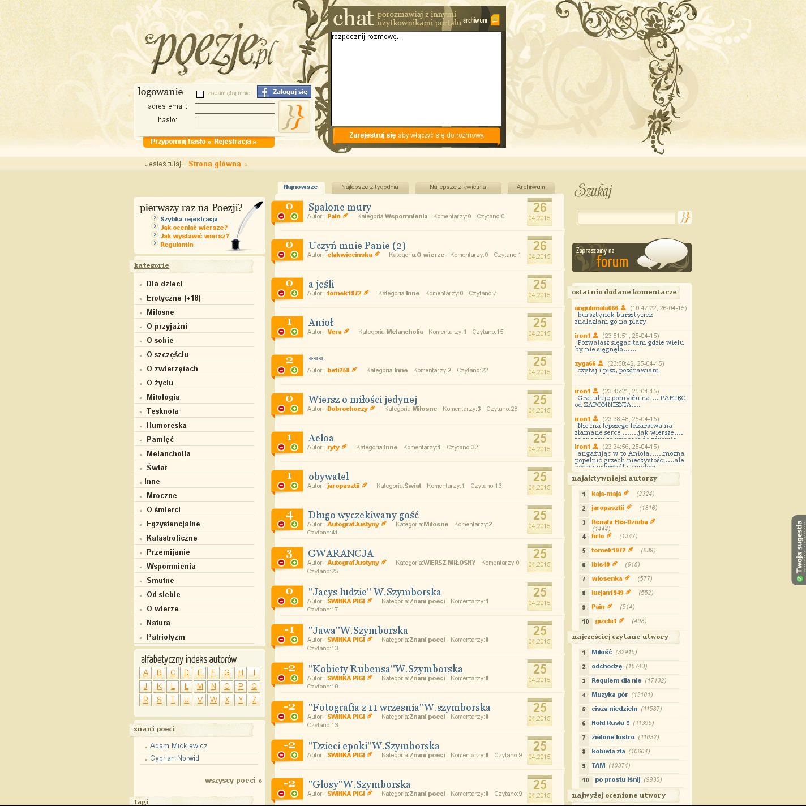Select the 'Erotyczne (+18)' category
This screenshot has width=806, height=806.
174,298
